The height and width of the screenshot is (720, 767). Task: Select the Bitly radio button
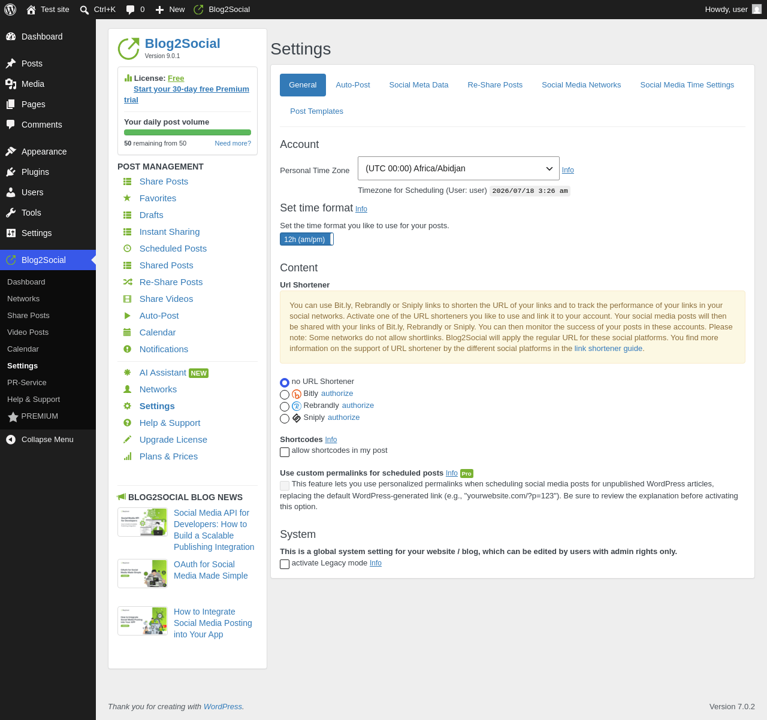point(285,395)
